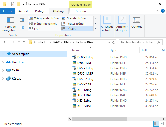Toggle the details pane icon
Screen dimensions: 166x127
[22, 27]
